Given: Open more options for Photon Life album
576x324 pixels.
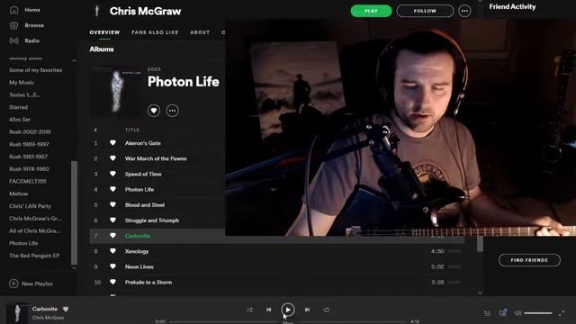Looking at the screenshot, I should click(172, 111).
